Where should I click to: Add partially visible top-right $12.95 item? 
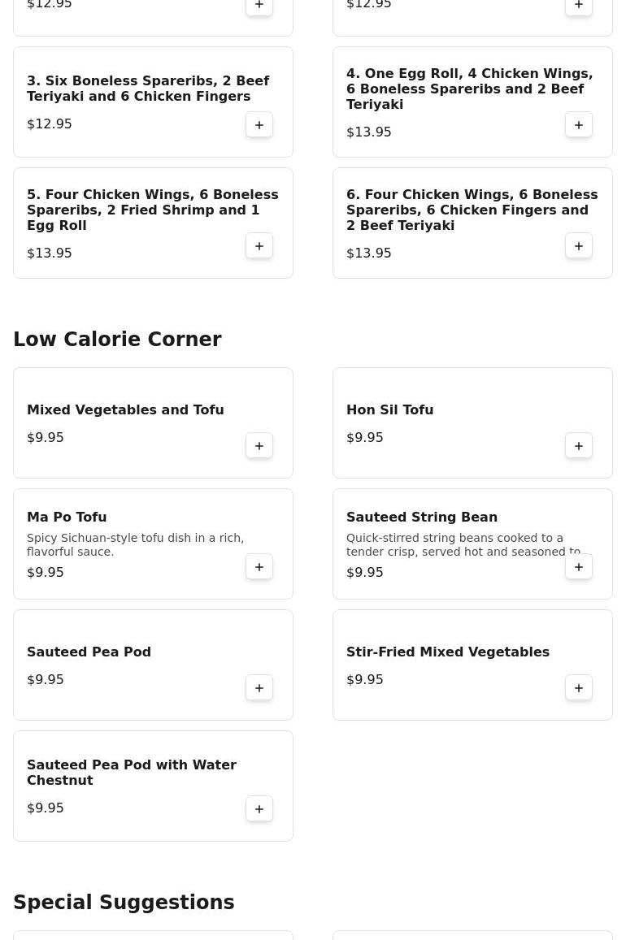tap(579, 5)
